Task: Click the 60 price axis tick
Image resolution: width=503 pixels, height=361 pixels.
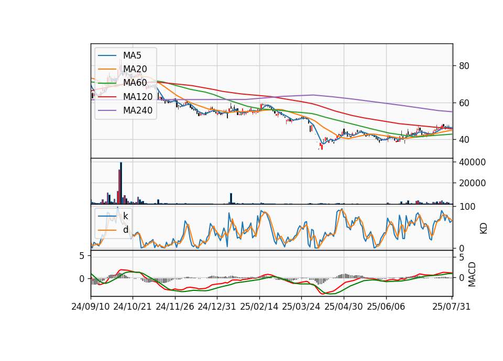Action: tap(464, 103)
